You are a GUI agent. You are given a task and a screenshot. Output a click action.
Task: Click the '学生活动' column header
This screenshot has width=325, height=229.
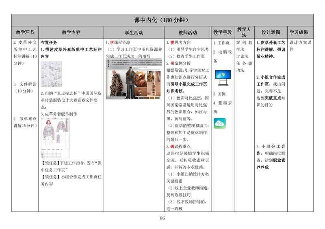click(134, 32)
